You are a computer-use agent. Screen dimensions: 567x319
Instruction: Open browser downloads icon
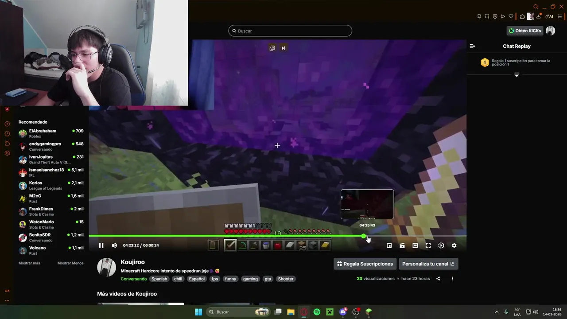point(539,16)
